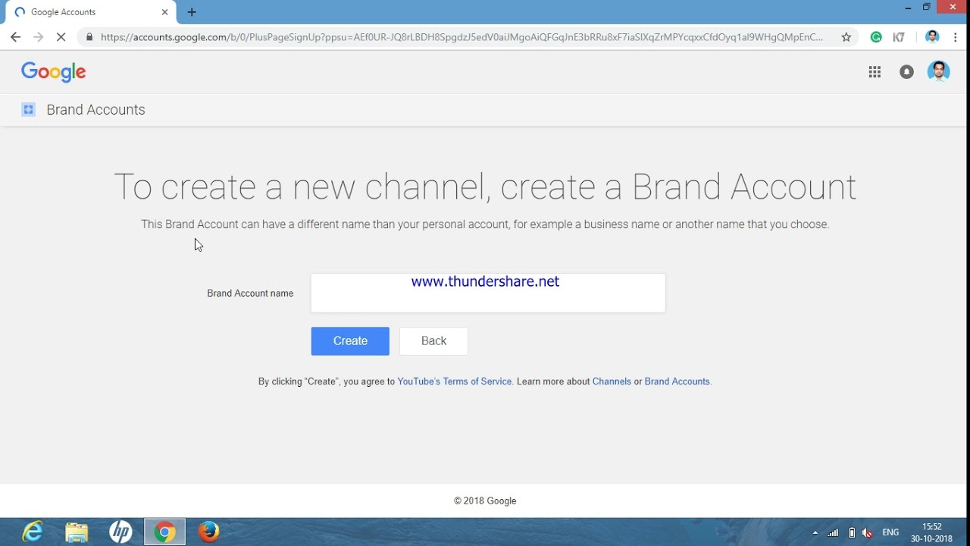This screenshot has height=546, width=970.
Task: Stop loading the page
Action: coord(61,36)
